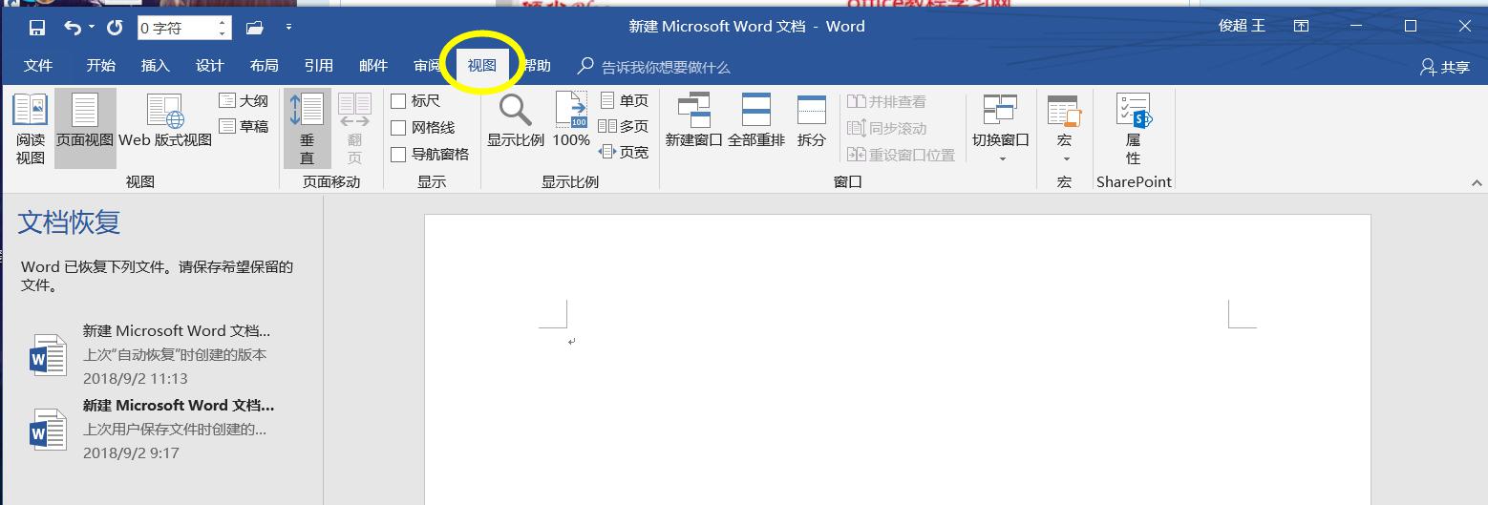Expand Customize Quick Access Toolbar arrow
Viewport: 1488px width, 505px height.
[288, 28]
